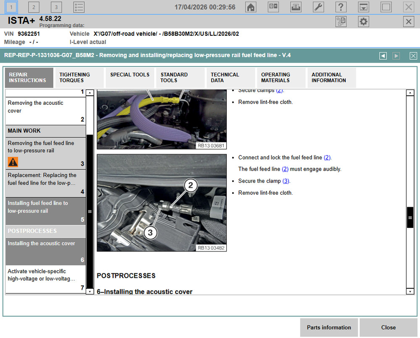Click the warning triangle on the fuel line step

pos(12,162)
